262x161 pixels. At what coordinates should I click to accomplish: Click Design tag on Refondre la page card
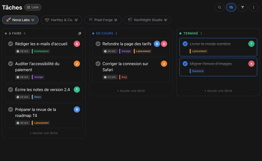(x=125, y=51)
